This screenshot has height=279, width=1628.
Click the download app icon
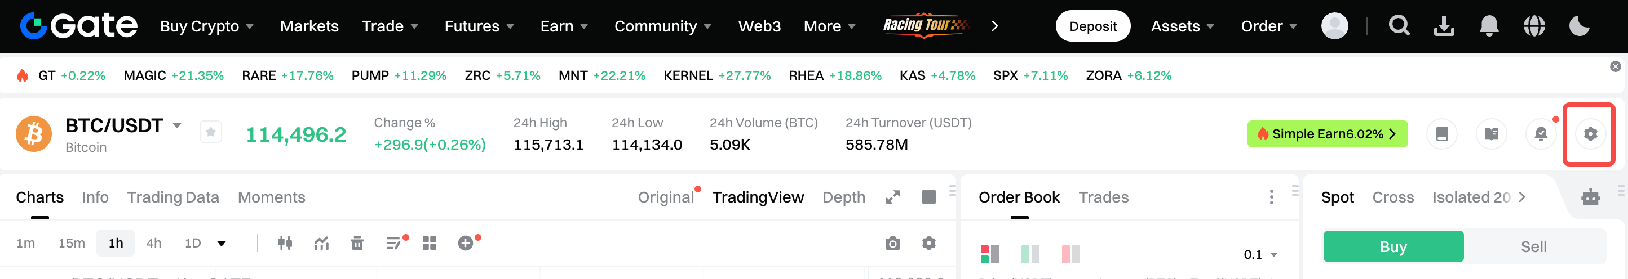[x=1444, y=26]
